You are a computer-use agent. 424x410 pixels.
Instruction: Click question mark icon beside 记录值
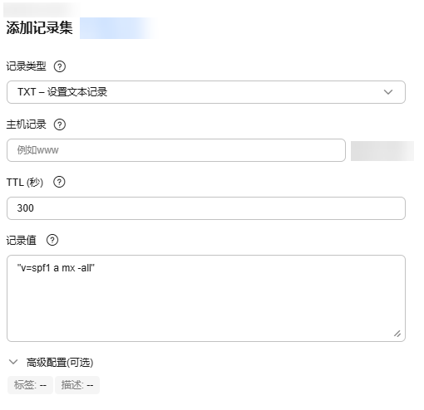point(52,240)
